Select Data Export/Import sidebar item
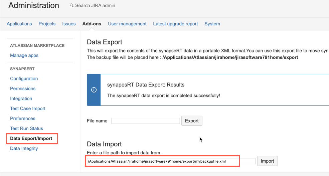 pos(31,138)
